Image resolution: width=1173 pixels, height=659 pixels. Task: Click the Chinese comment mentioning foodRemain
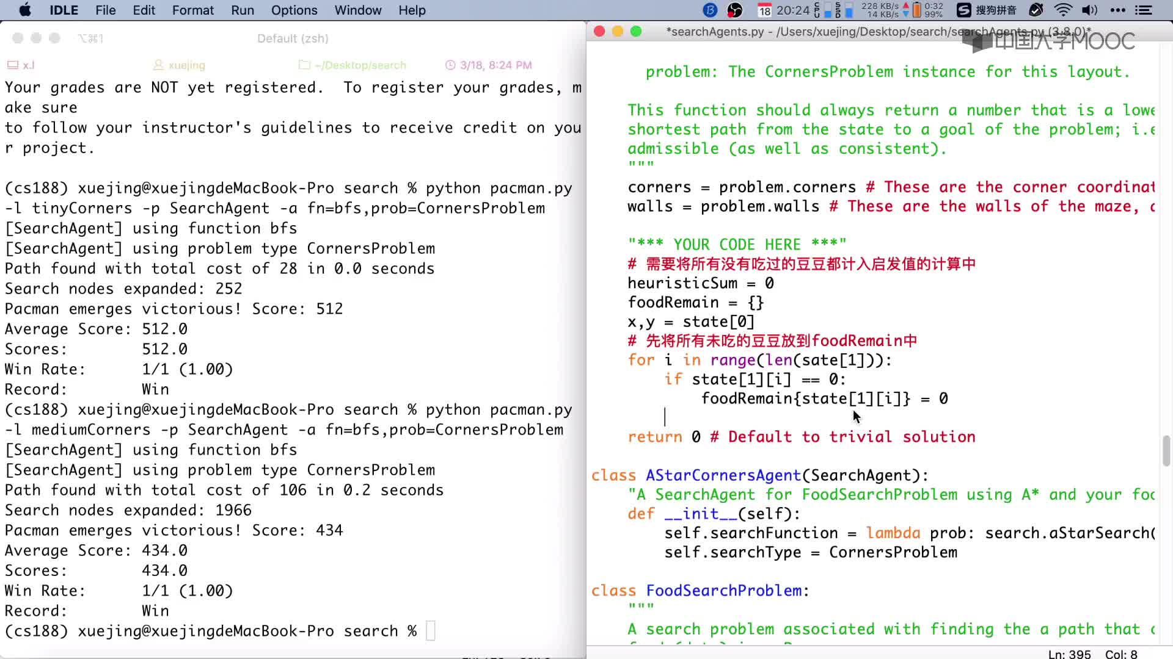772,341
